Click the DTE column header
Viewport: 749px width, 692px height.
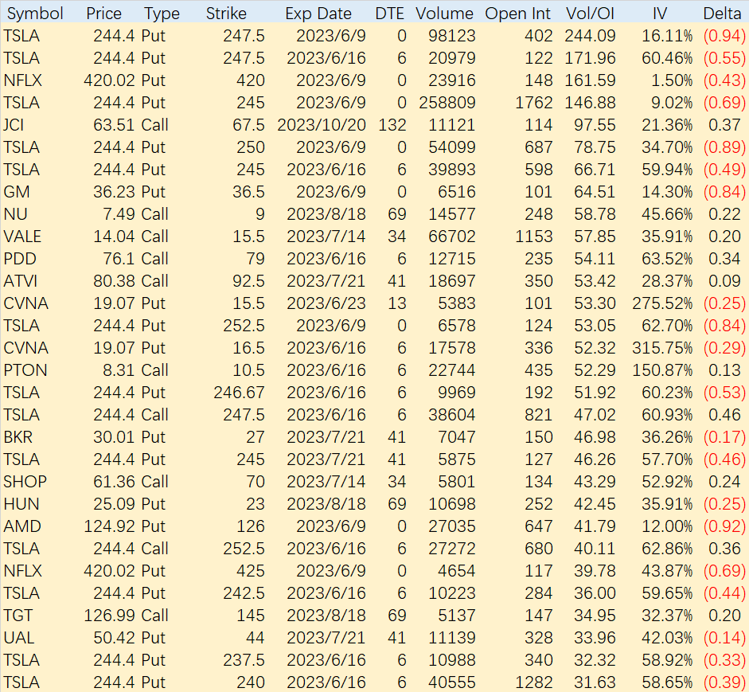point(390,14)
